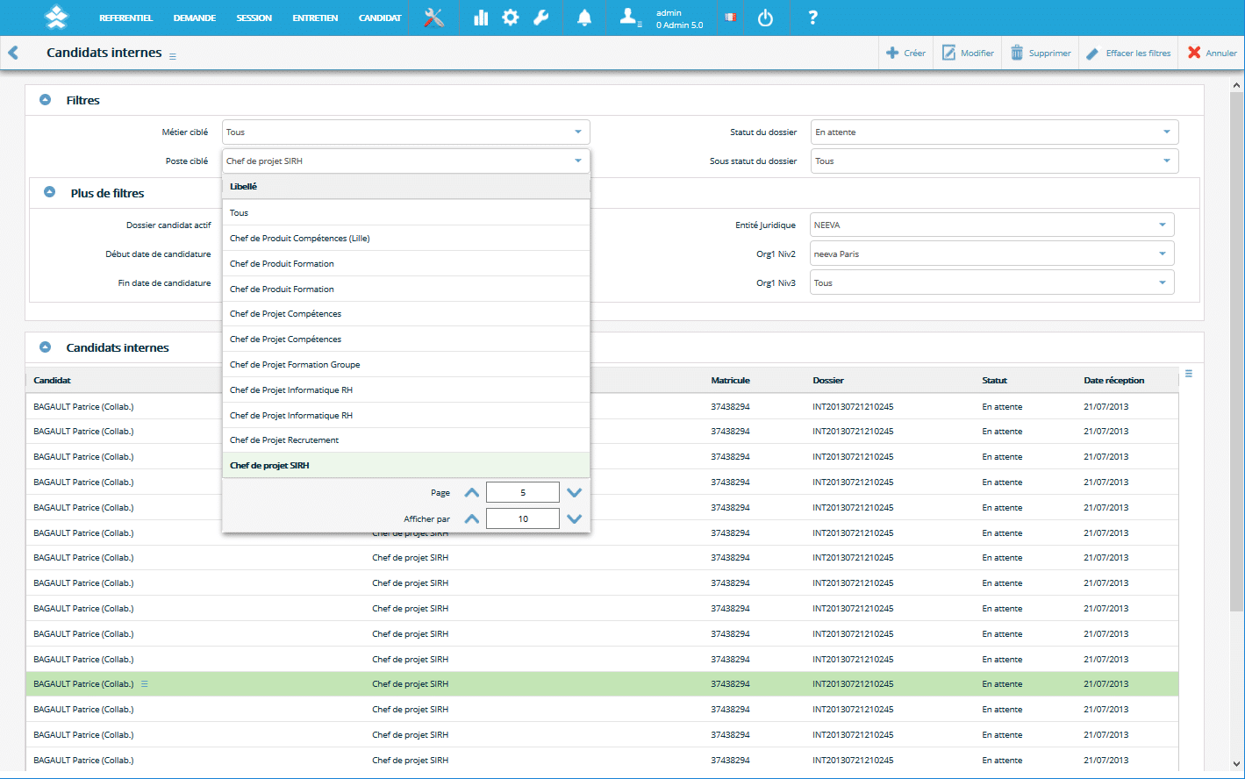
Task: Open the bar chart statistics icon
Action: pos(481,18)
